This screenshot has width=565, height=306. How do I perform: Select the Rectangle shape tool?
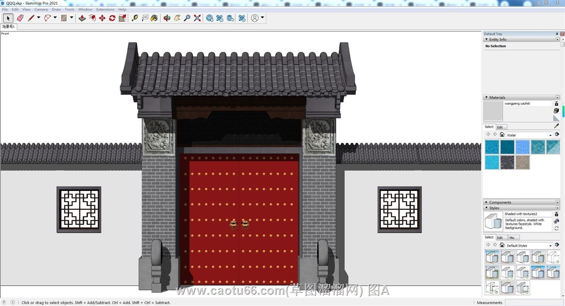coord(64,18)
